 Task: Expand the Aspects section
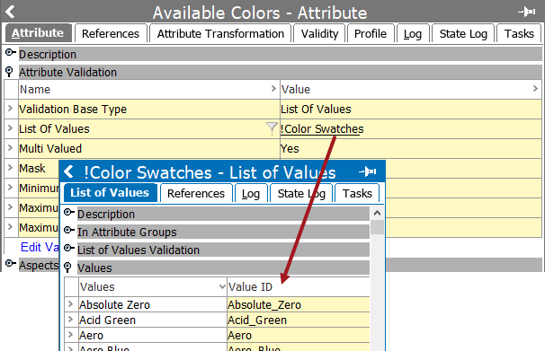click(x=11, y=264)
